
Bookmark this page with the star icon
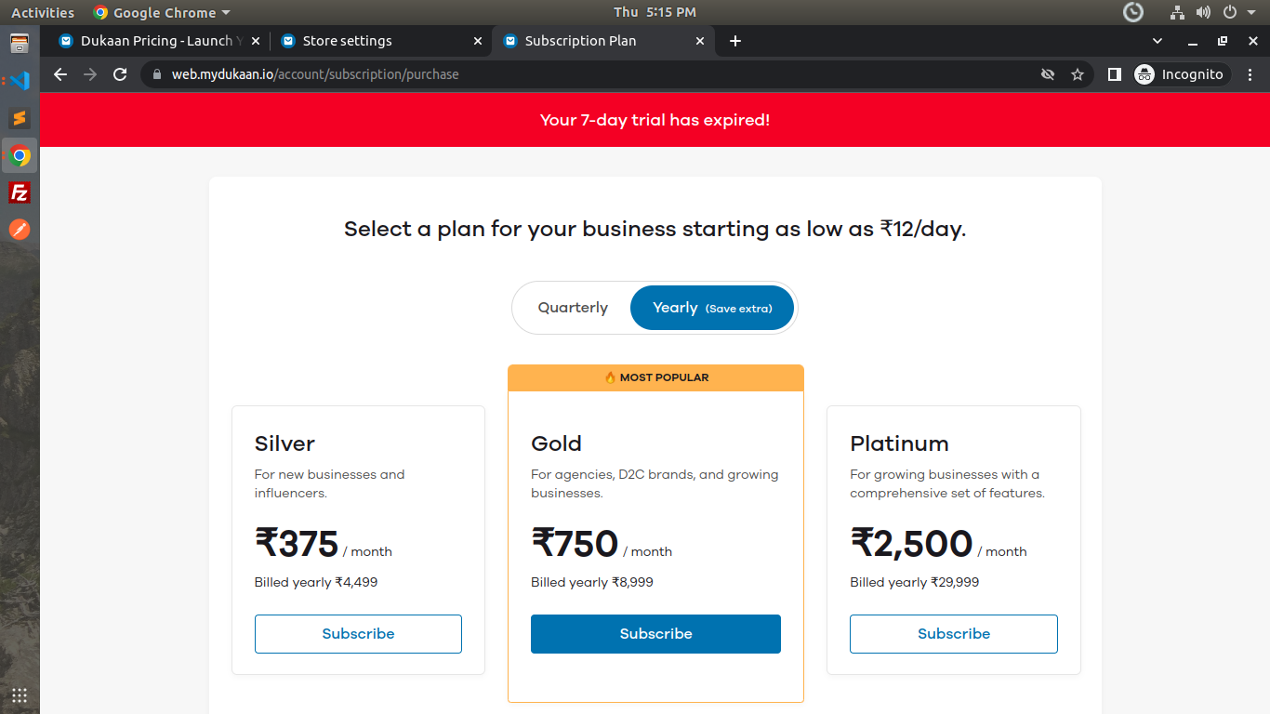(1078, 74)
